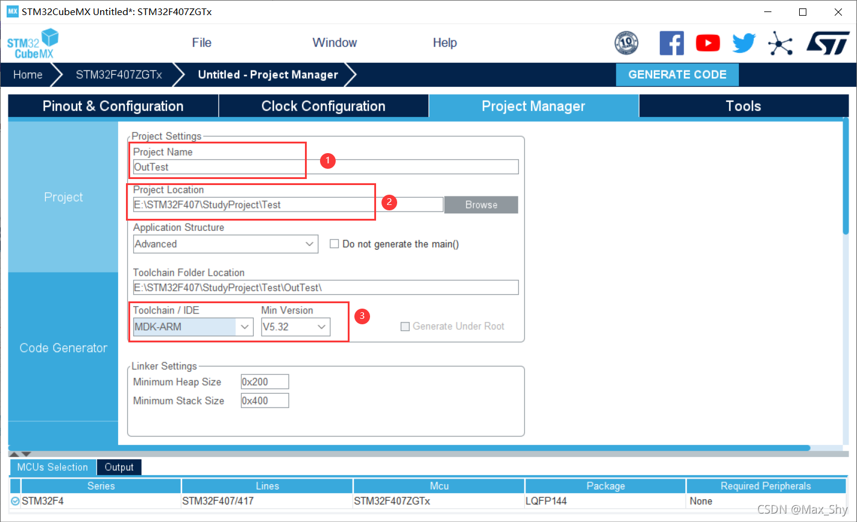Click the Toolchain Folder Location field
Image resolution: width=857 pixels, height=522 pixels.
[x=325, y=288]
